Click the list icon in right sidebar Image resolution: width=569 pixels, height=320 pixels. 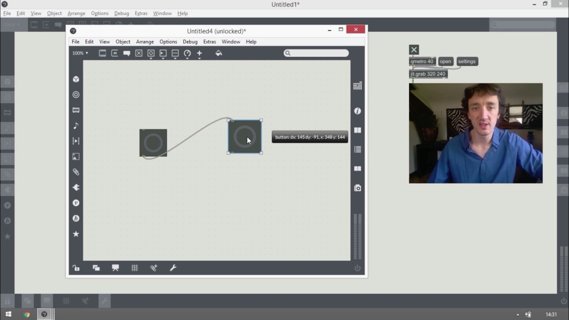357,150
